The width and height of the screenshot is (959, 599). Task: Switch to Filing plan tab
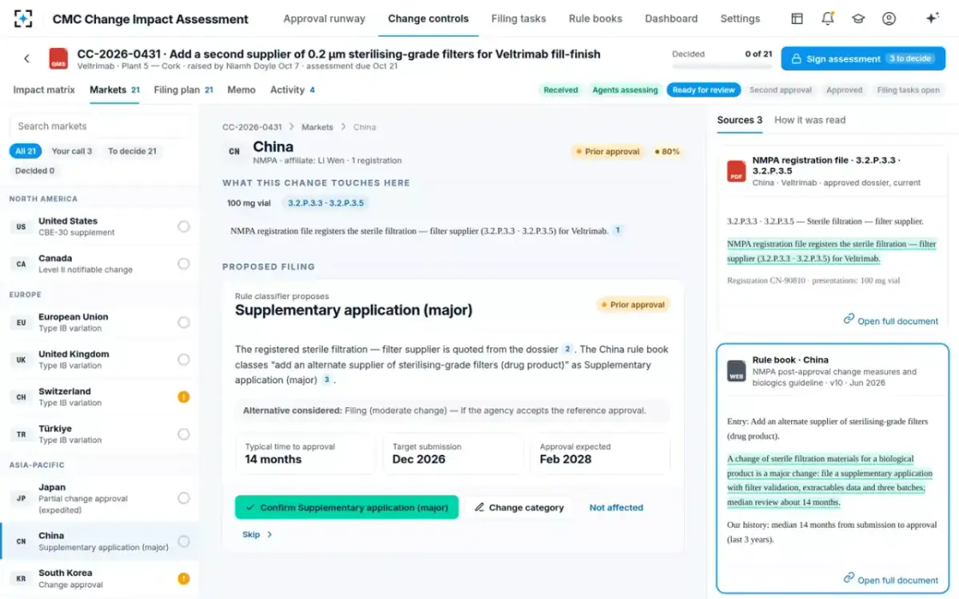click(183, 89)
